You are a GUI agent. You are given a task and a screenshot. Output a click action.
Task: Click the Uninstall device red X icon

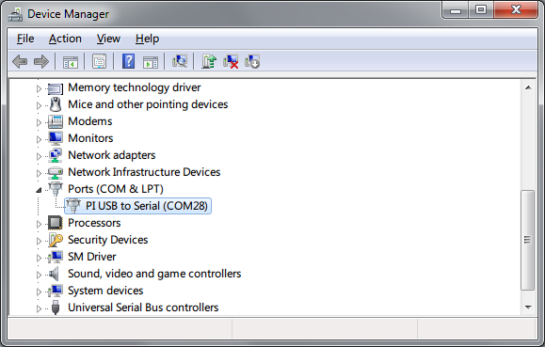point(231,62)
